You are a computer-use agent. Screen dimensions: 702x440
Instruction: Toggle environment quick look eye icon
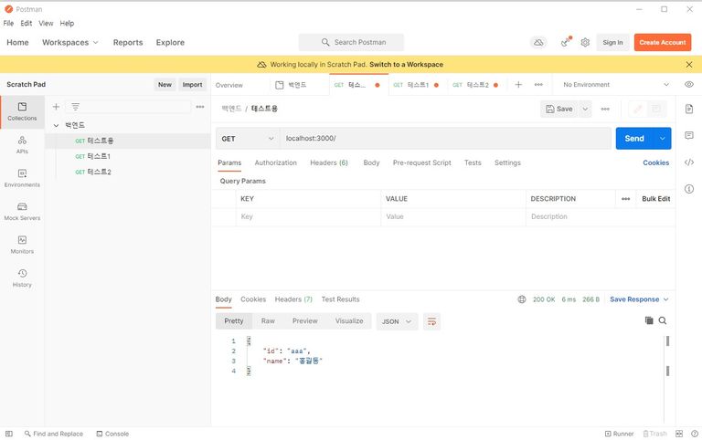tap(689, 85)
